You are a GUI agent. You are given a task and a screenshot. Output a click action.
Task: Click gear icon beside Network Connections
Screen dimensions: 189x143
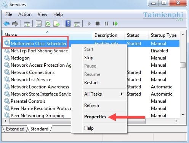coord(6,72)
